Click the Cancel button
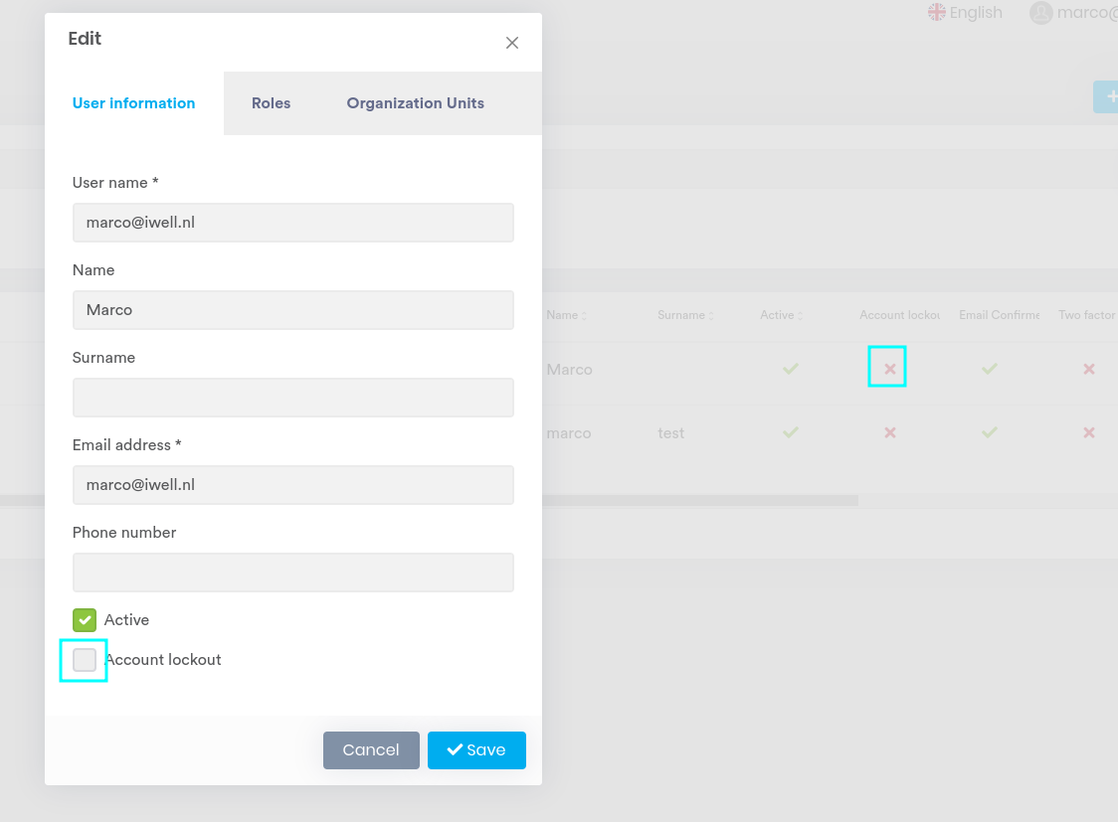Image resolution: width=1118 pixels, height=822 pixels. pos(371,749)
